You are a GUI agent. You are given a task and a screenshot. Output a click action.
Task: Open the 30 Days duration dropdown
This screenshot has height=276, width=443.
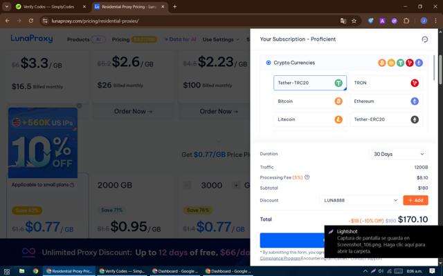399,154
